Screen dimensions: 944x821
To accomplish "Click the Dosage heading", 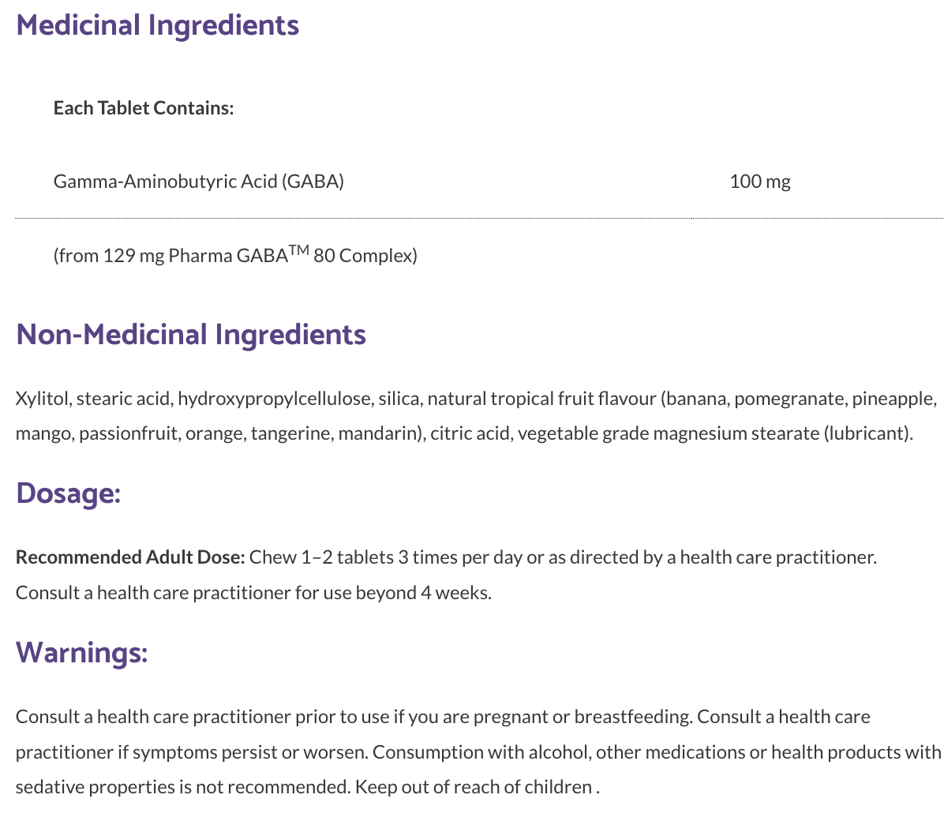I will coord(68,493).
